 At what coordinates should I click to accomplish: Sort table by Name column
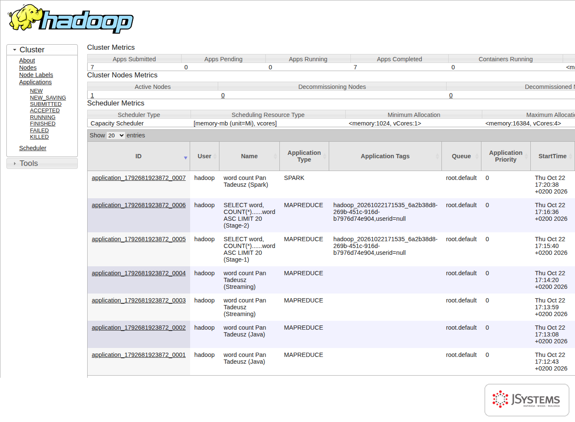tap(249, 156)
